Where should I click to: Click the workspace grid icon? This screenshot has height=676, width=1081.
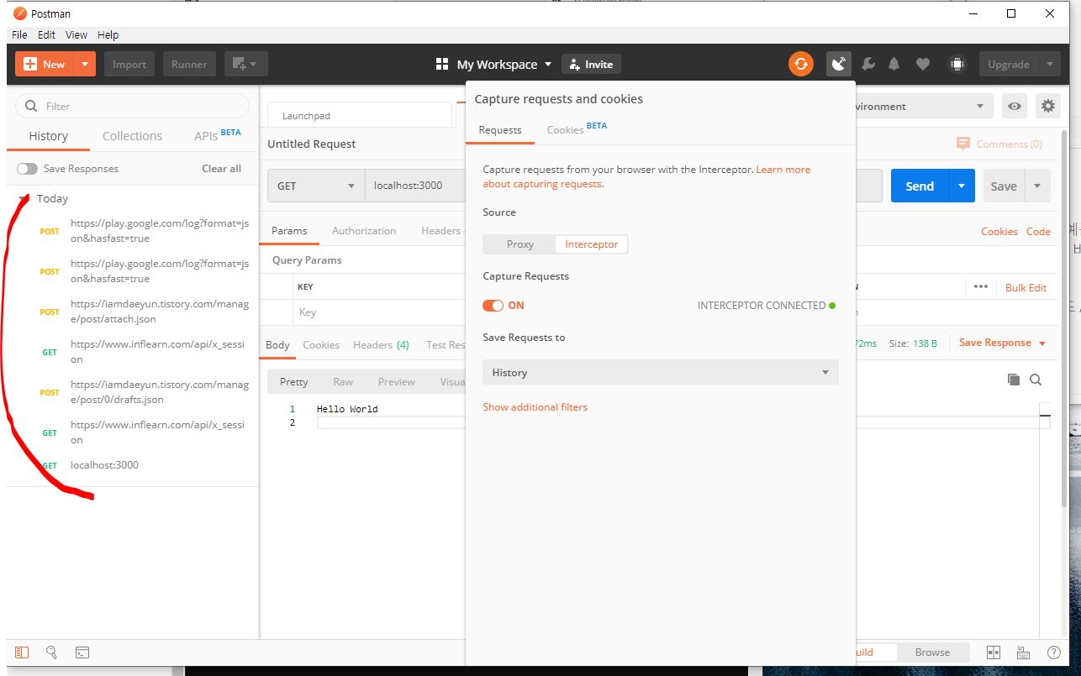442,64
